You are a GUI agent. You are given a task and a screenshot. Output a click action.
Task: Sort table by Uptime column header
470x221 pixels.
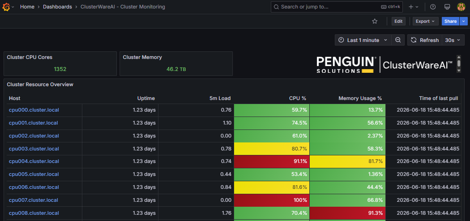coord(146,98)
